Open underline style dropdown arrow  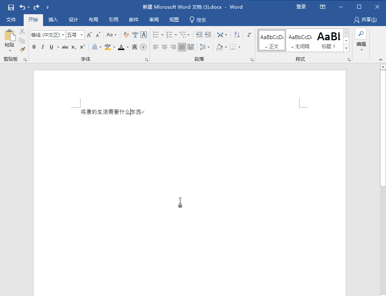pyautogui.click(x=58, y=47)
